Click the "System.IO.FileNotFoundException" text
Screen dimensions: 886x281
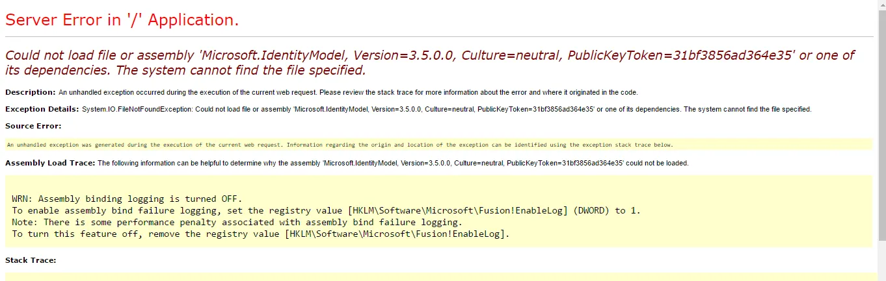(x=137, y=110)
